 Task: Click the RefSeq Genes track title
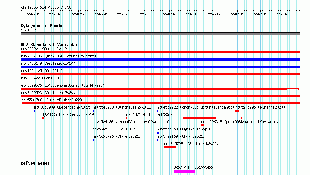click(35, 164)
